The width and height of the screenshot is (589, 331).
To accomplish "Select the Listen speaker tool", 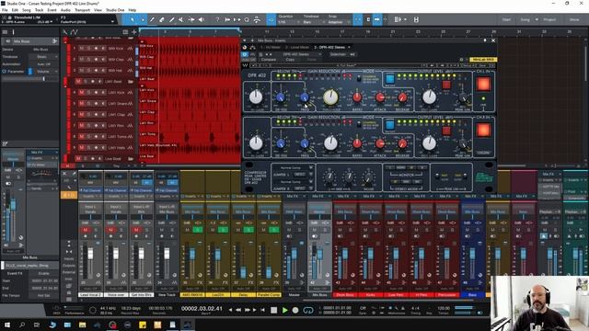I will click(x=201, y=19).
